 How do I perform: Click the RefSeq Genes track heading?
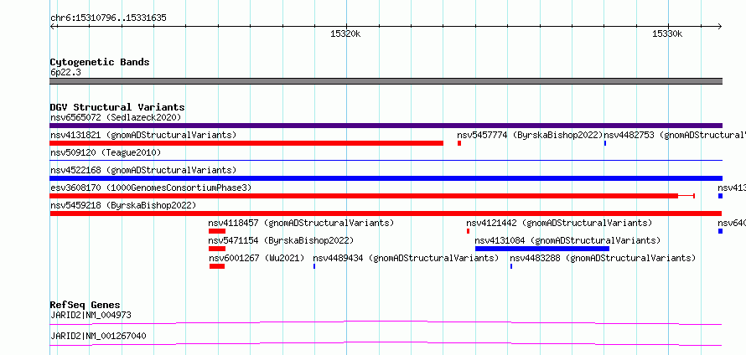(85, 305)
